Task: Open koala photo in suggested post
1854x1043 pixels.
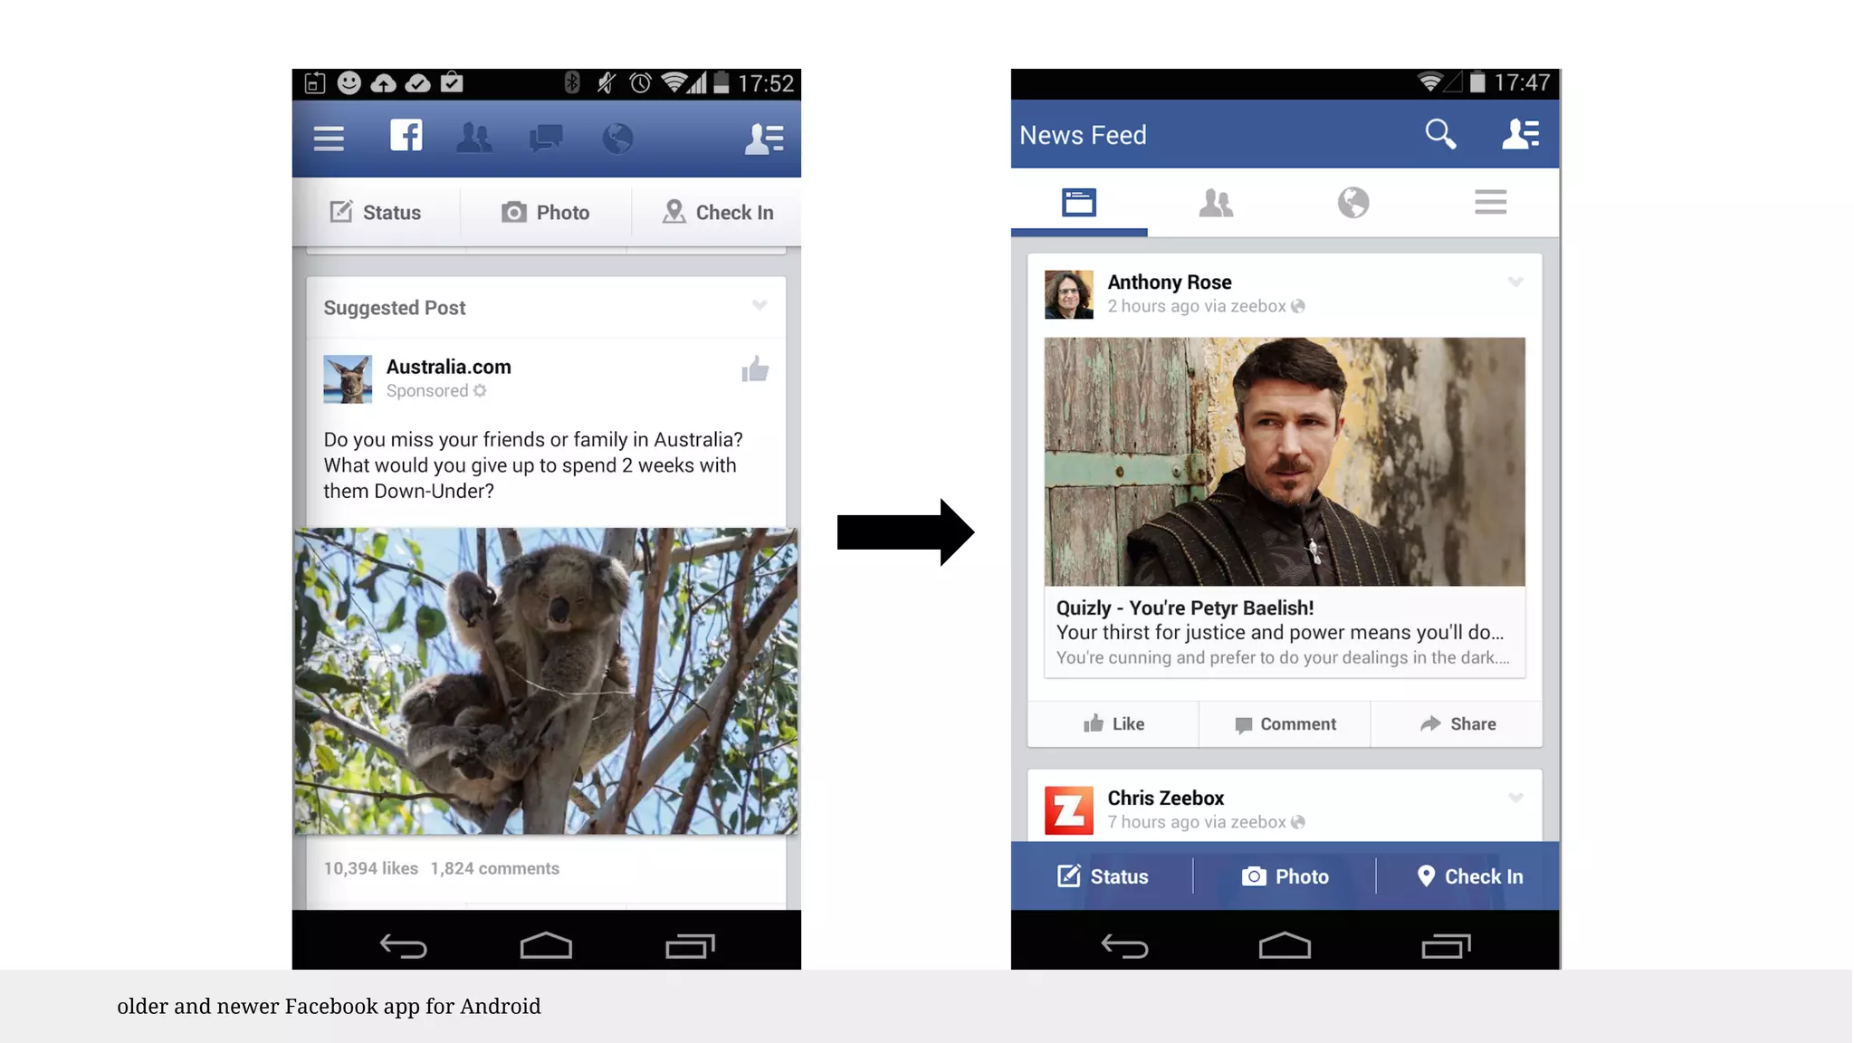Action: click(x=545, y=681)
